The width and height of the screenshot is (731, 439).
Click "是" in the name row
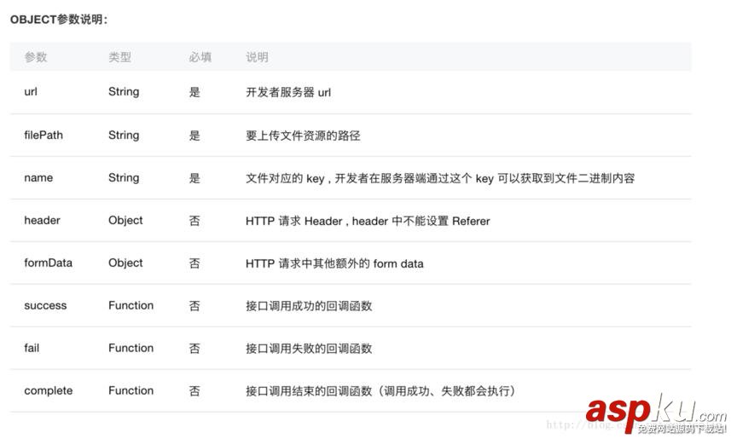194,178
